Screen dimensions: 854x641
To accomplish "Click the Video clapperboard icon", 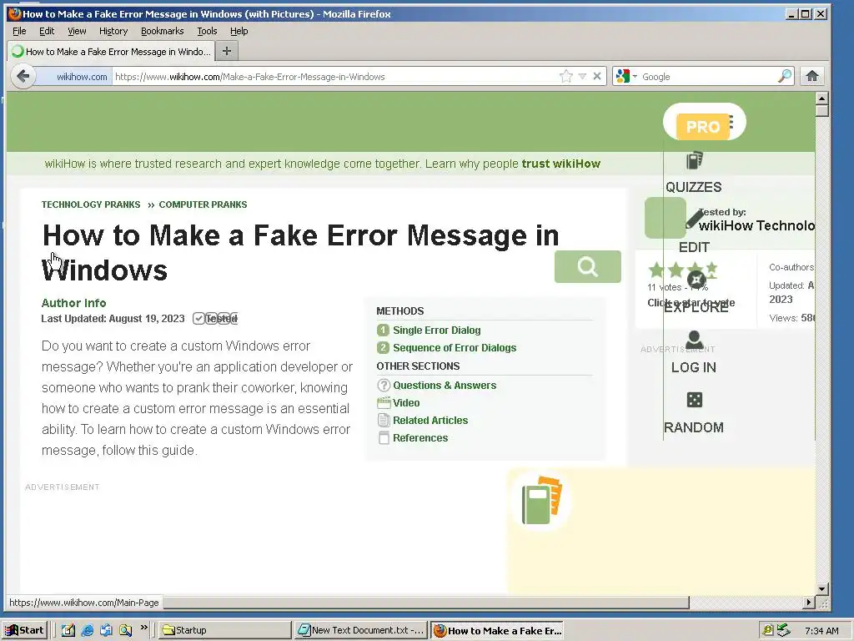I will coord(384,403).
